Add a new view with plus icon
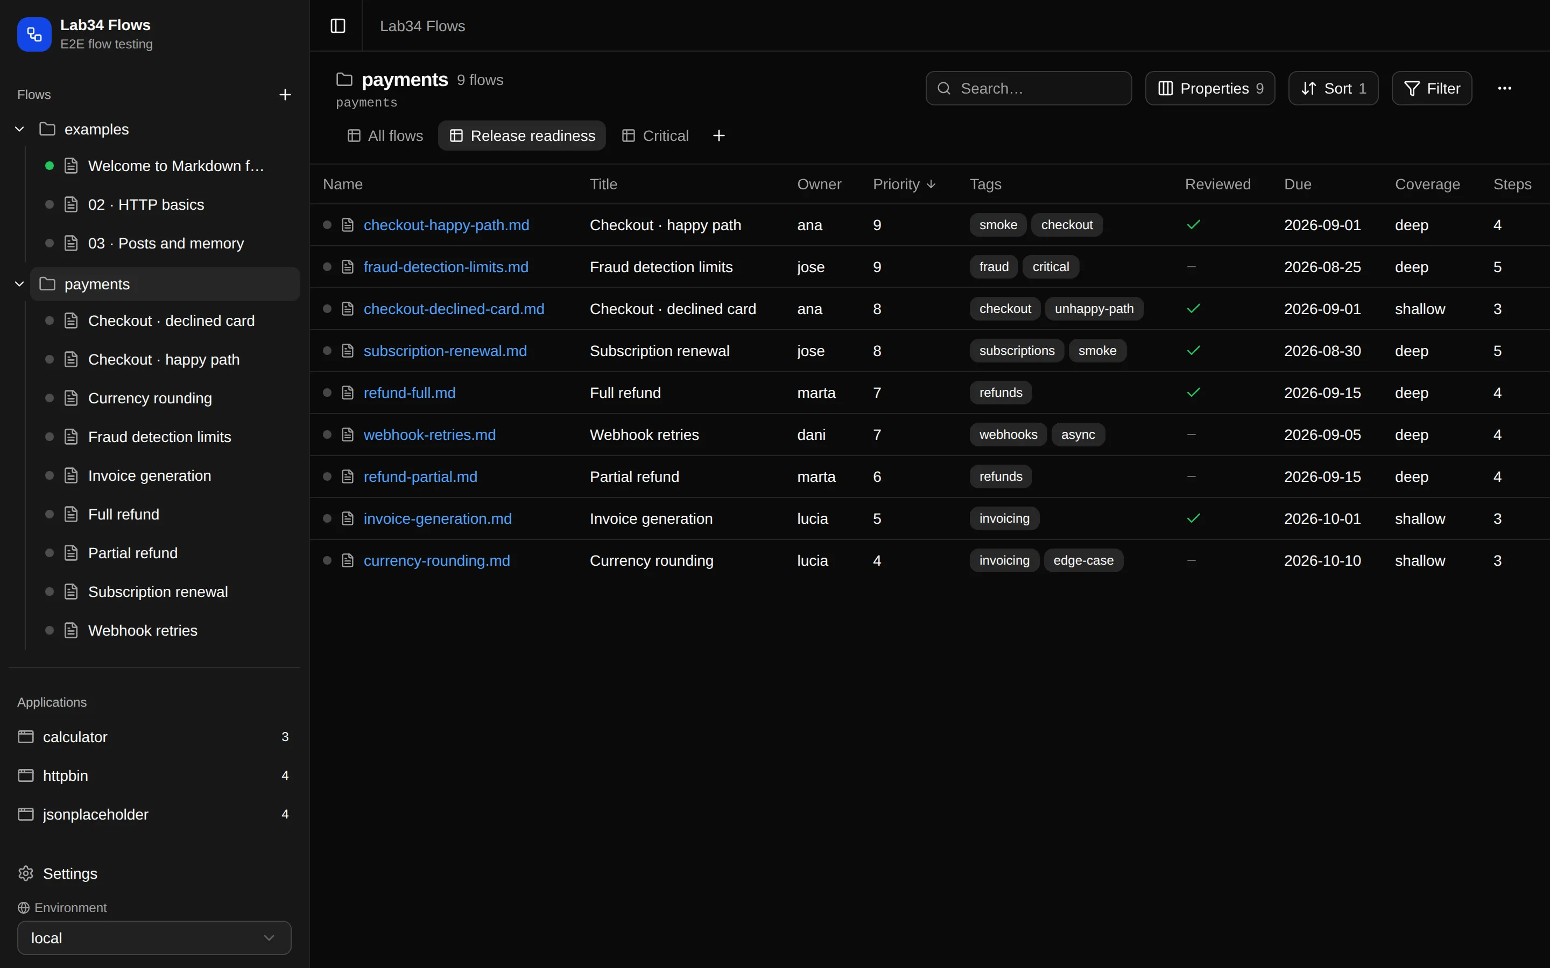 click(x=718, y=136)
